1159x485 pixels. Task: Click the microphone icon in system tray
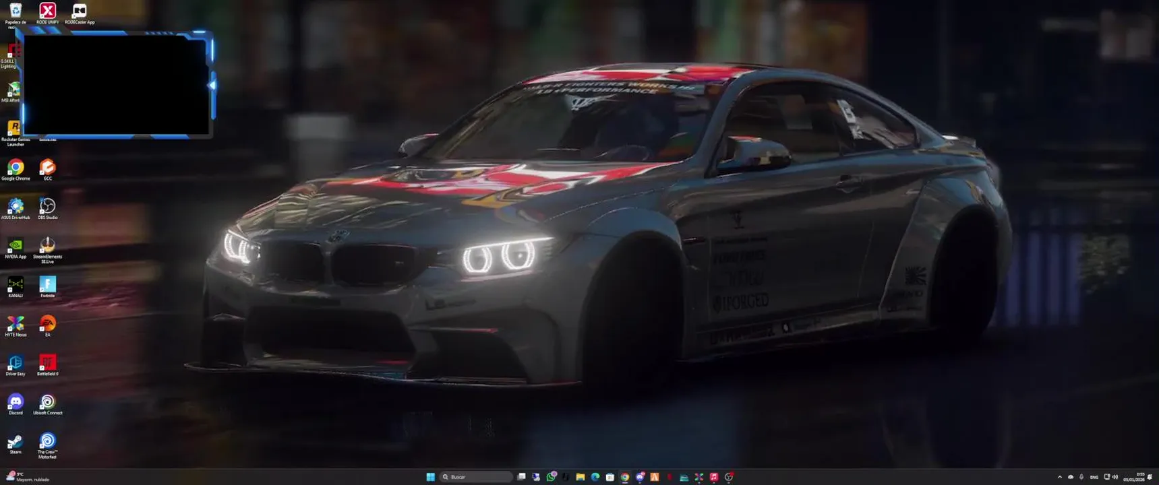[1081, 477]
